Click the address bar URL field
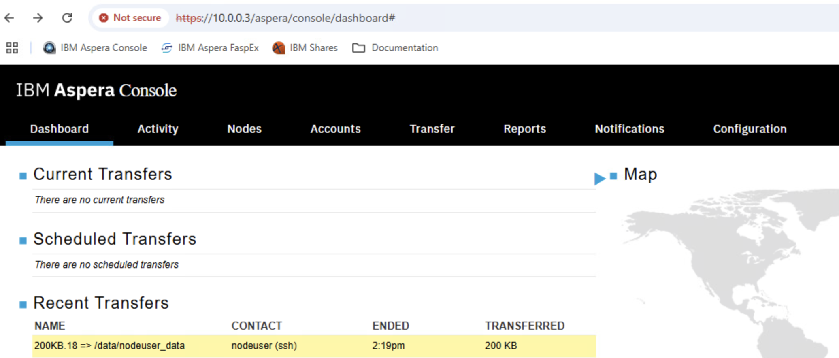839x358 pixels. click(486, 18)
